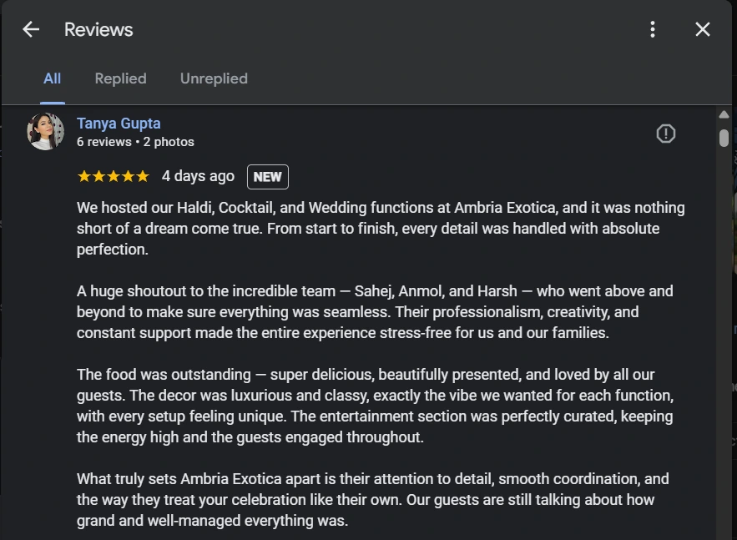
Task: Open Tanya Gupta's profile picture
Action: 45,132
